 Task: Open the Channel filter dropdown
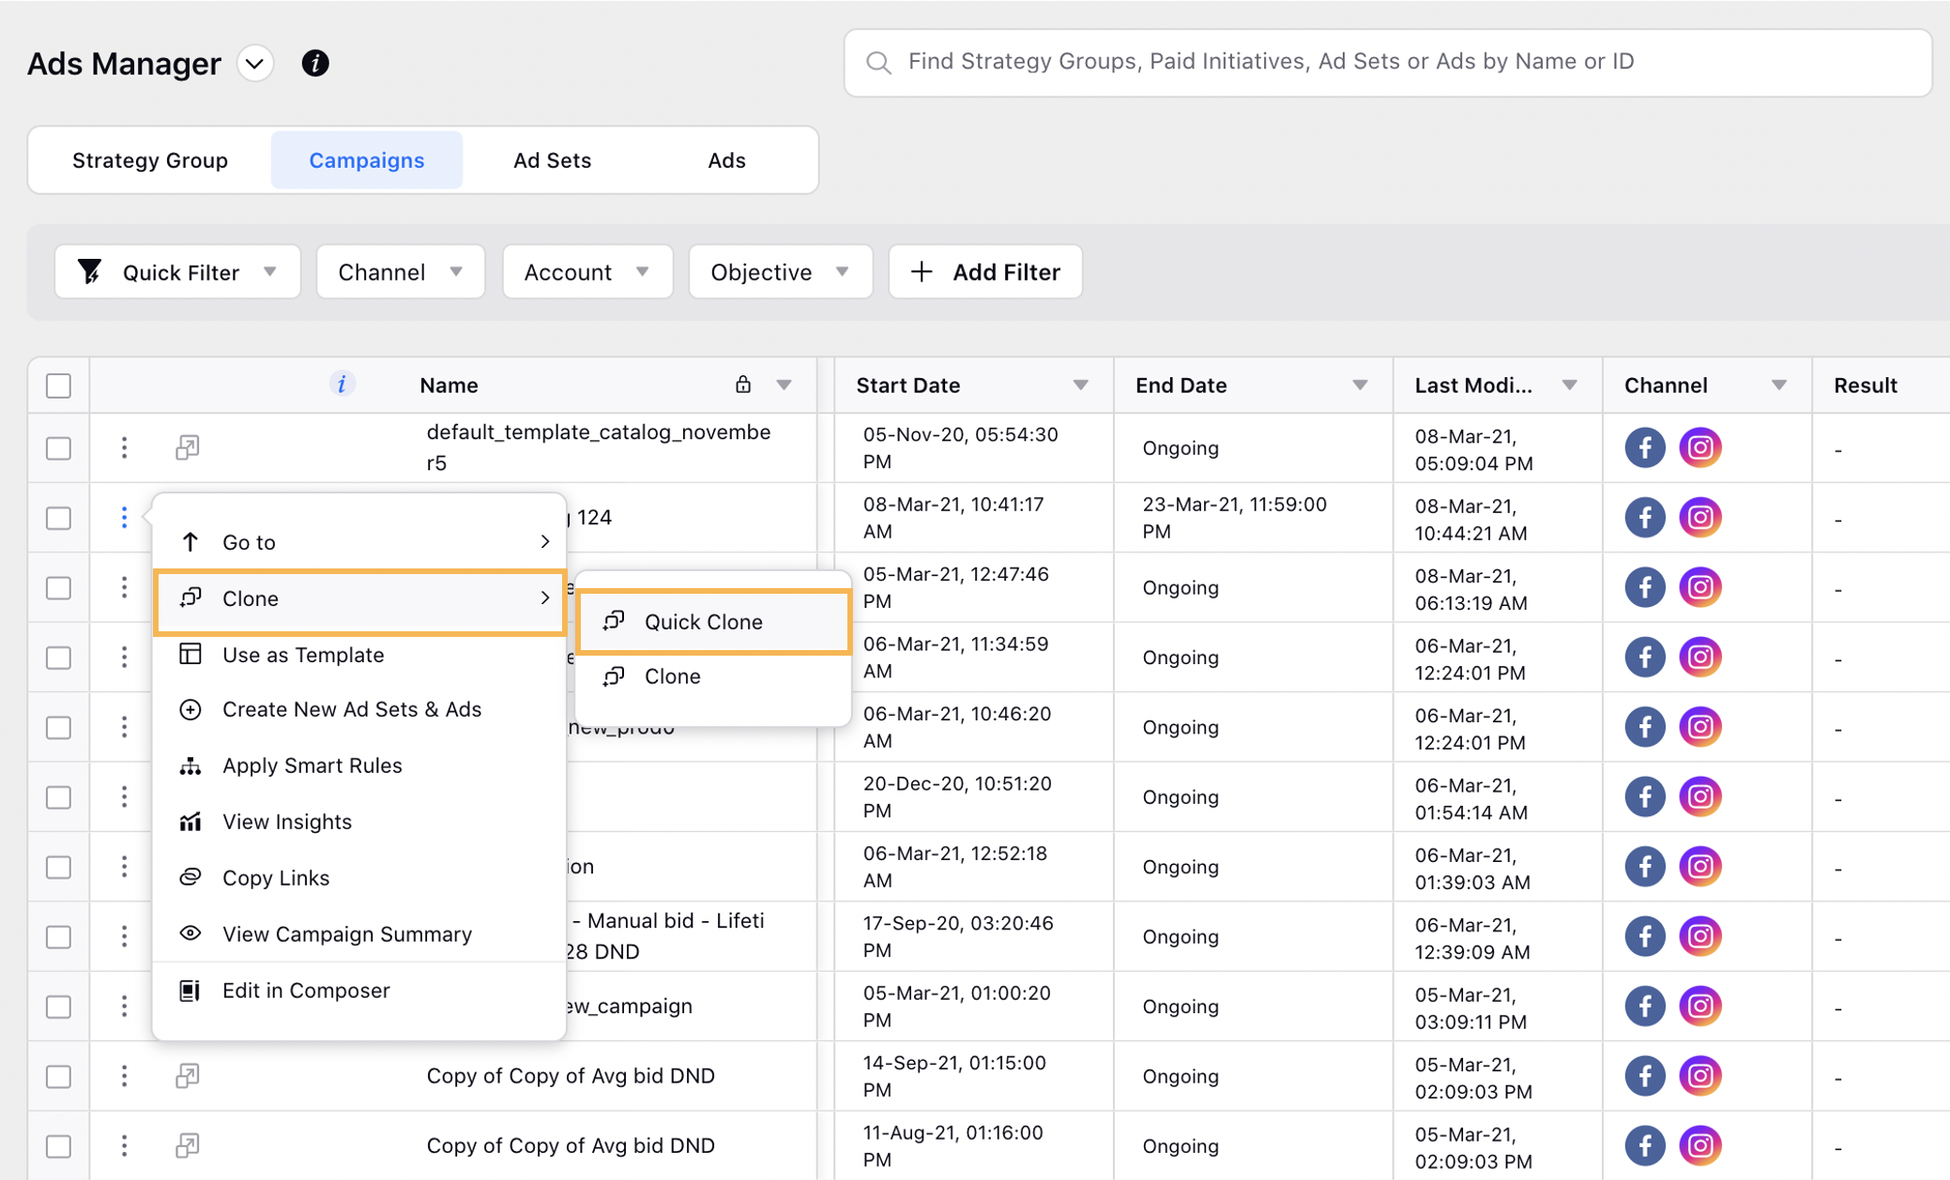point(400,272)
